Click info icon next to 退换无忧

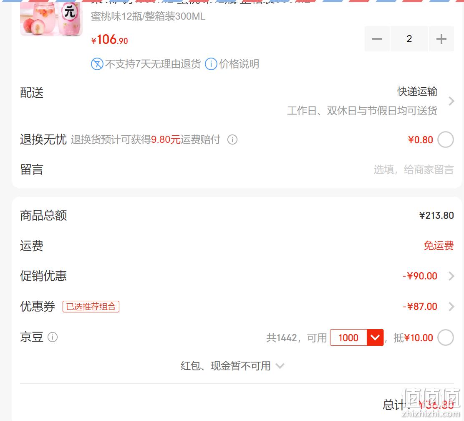[232, 139]
